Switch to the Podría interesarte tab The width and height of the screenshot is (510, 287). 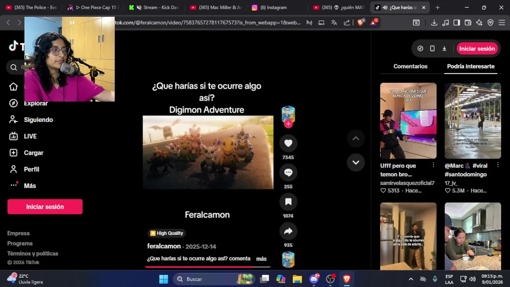click(471, 66)
